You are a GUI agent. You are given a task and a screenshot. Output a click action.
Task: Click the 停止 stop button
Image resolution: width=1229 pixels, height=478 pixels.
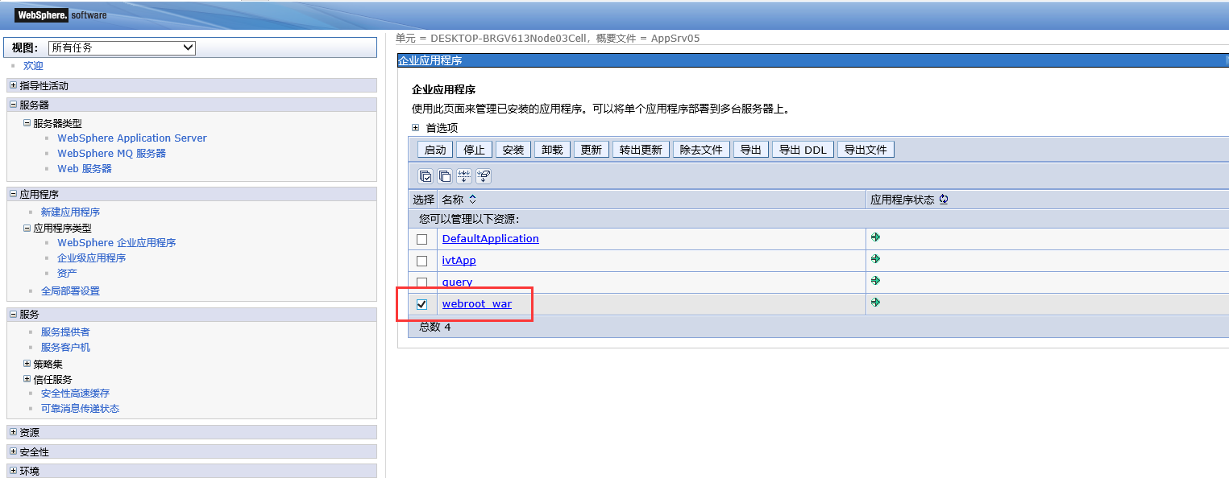[x=475, y=150]
